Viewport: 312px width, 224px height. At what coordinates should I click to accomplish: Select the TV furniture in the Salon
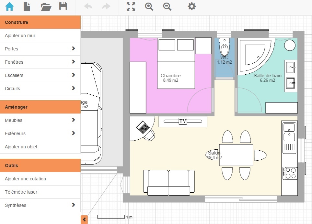coord(183,121)
